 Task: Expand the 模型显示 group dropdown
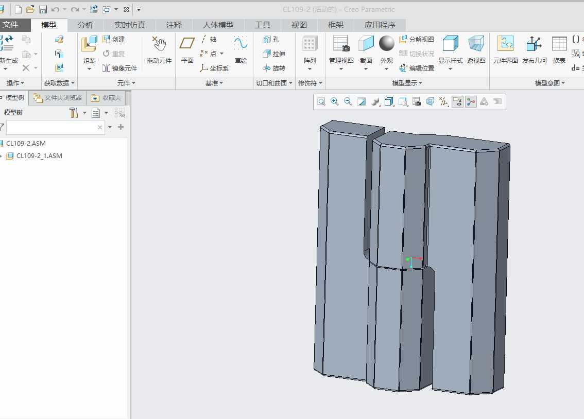point(407,83)
